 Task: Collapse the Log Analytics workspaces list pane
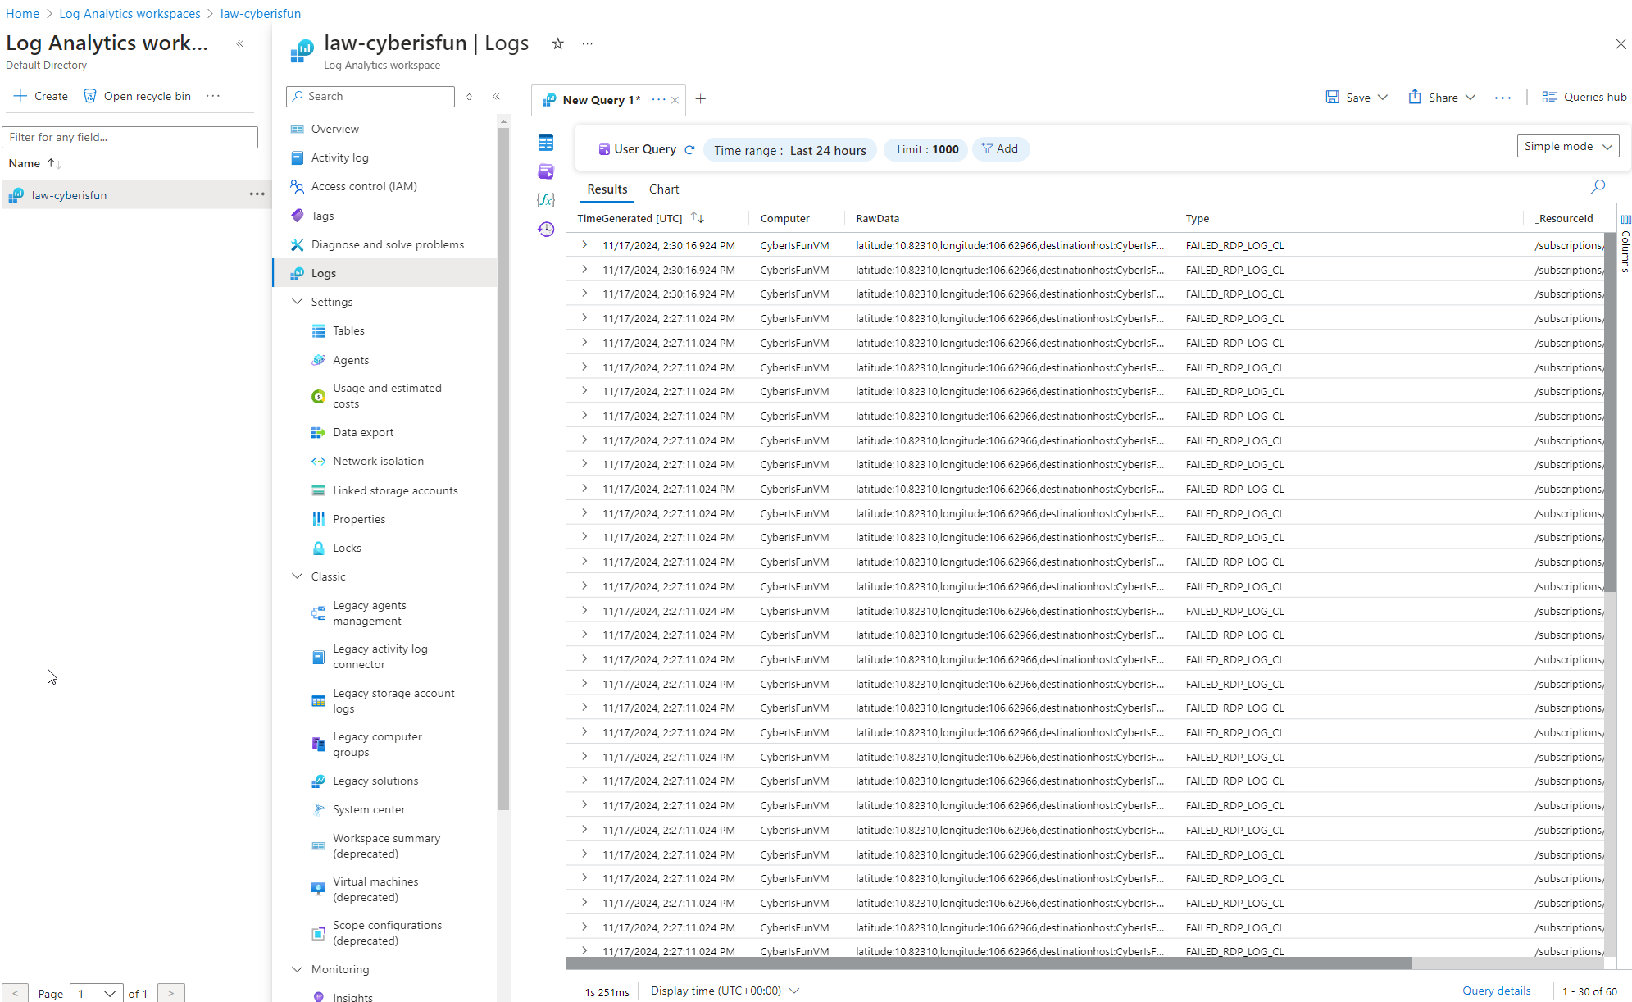coord(240,44)
